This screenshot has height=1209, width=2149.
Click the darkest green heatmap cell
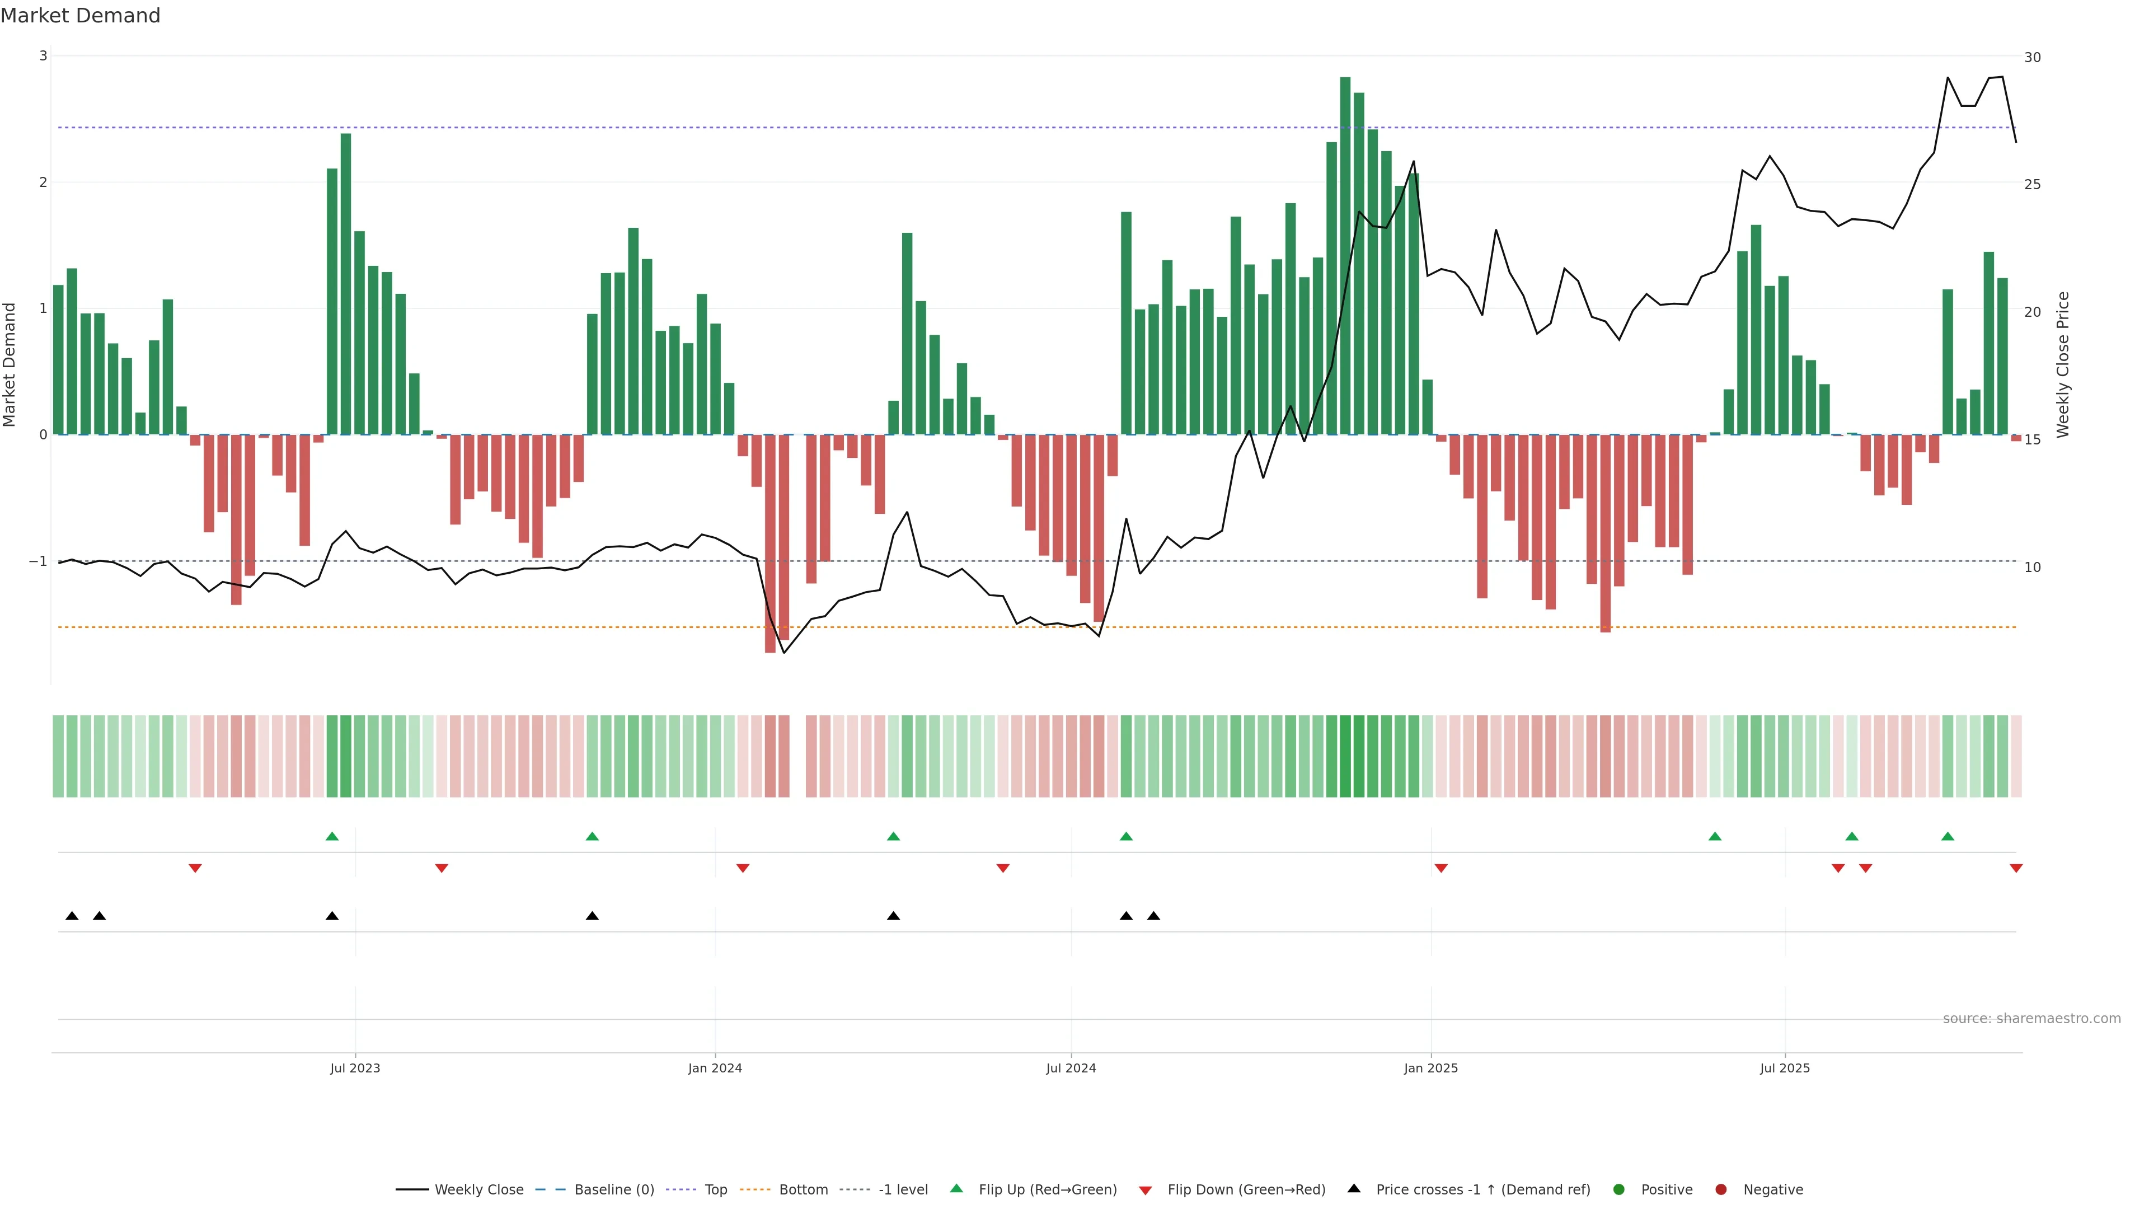[x=1345, y=756]
